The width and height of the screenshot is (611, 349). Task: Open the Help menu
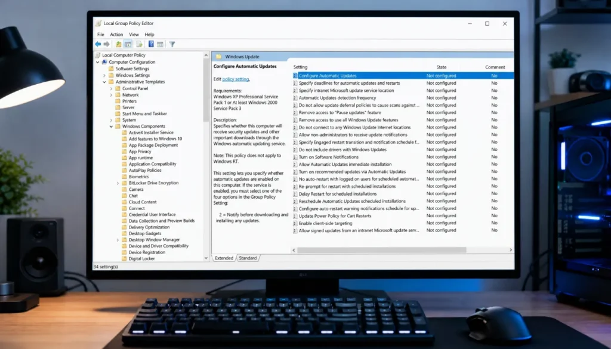[149, 34]
